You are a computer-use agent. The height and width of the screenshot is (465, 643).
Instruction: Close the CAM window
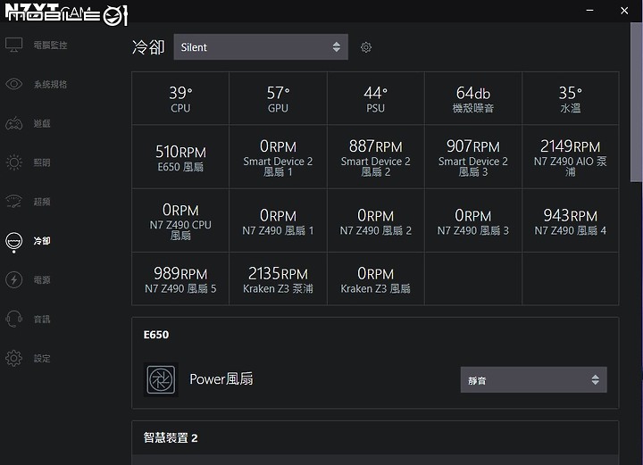624,10
